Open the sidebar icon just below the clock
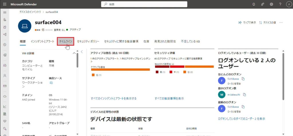The image size is (293, 136). pyautogui.click(x=5, y=55)
